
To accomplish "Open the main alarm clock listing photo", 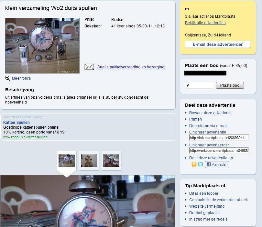I will tap(42, 46).
